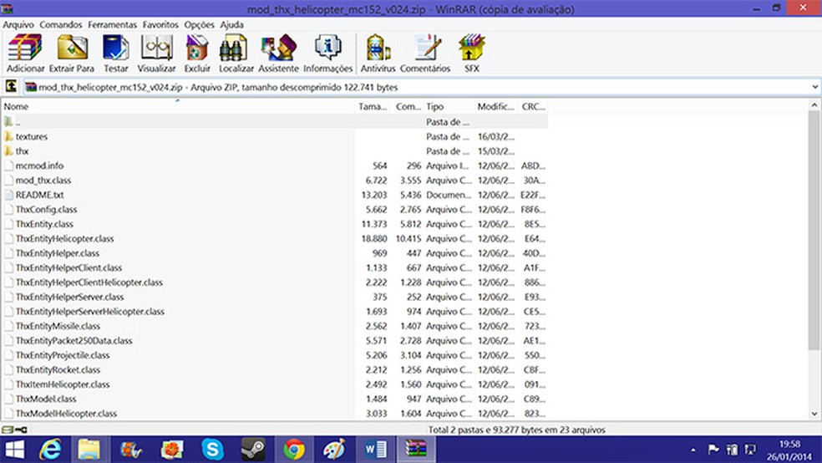Run the Testar archive test

pos(116,53)
